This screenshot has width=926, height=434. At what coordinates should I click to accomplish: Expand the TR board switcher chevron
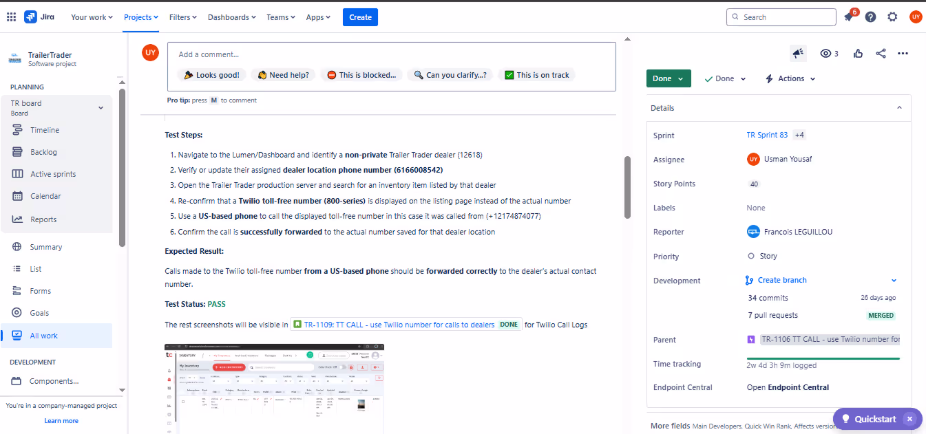pos(101,108)
